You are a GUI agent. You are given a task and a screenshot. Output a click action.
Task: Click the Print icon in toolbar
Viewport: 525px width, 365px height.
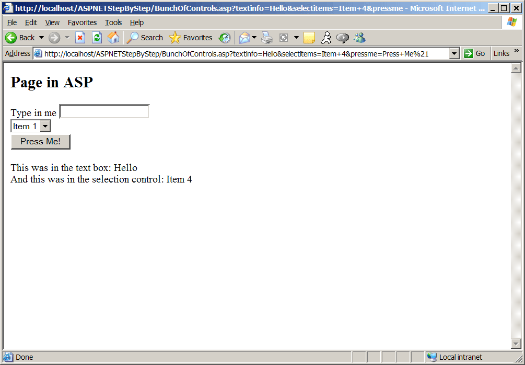pyautogui.click(x=267, y=38)
